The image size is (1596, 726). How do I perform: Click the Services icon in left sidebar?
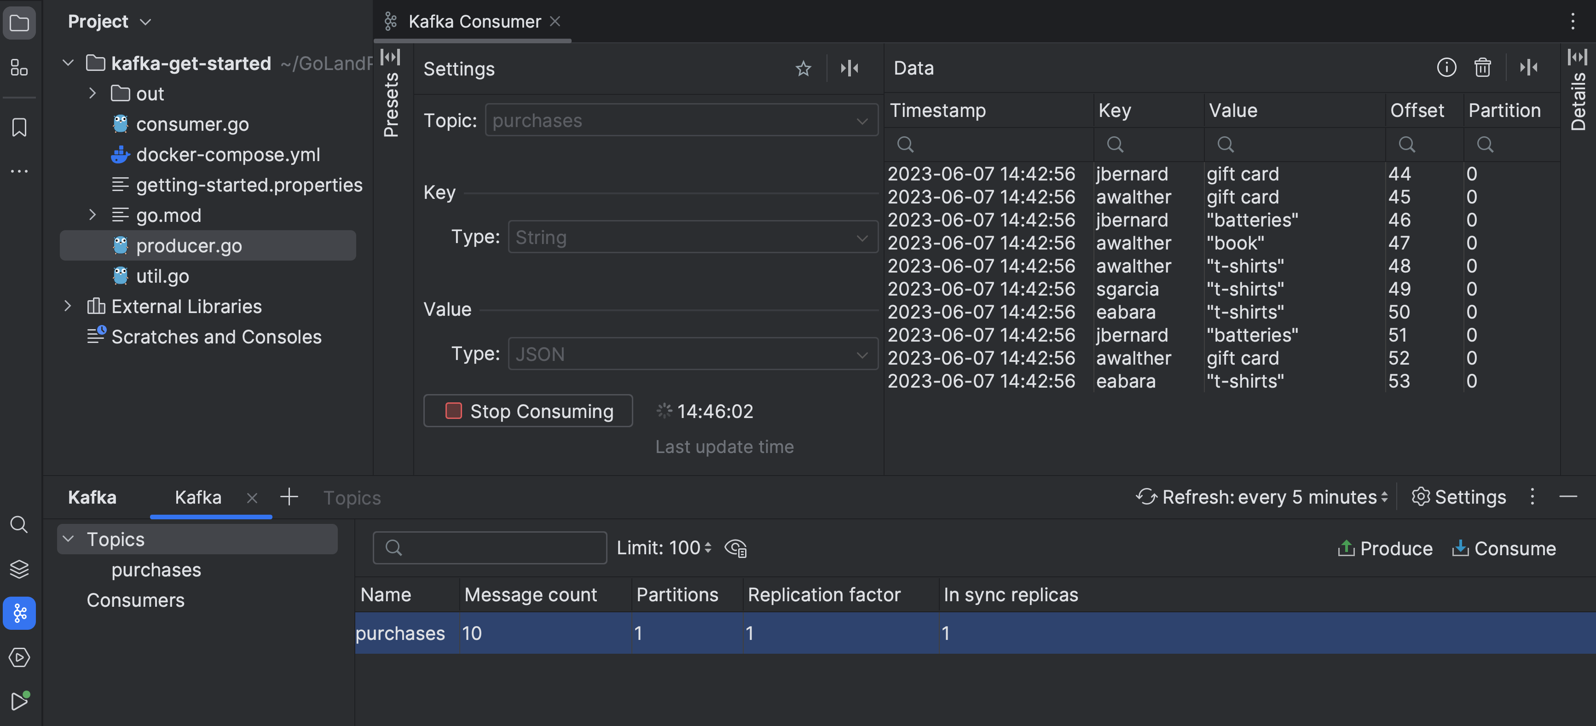click(19, 656)
